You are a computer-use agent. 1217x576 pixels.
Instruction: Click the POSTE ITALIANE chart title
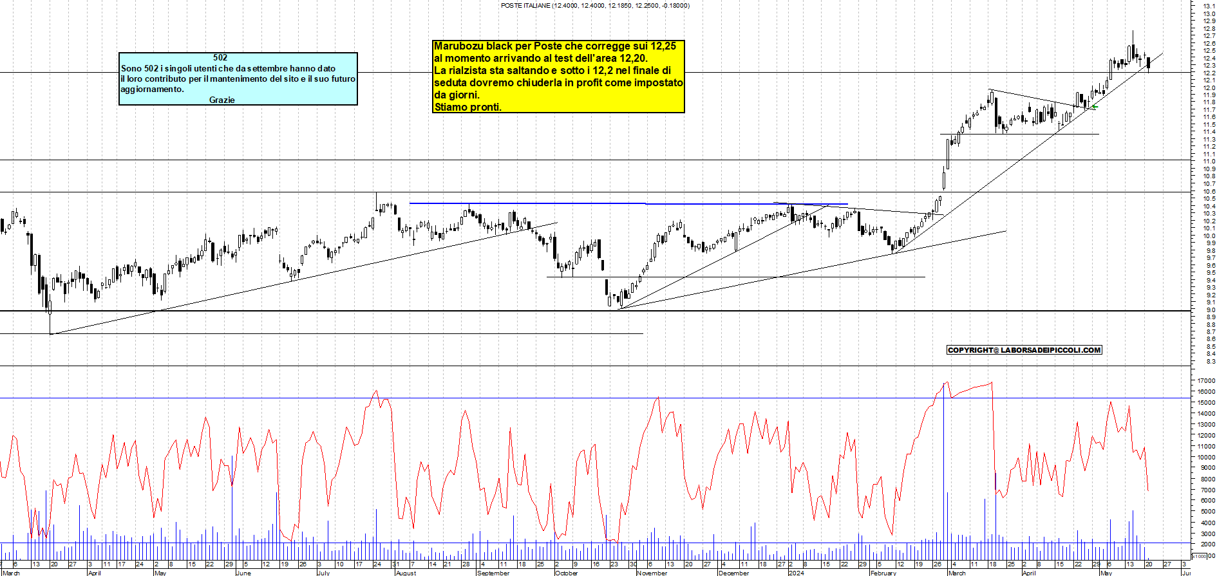click(x=595, y=5)
